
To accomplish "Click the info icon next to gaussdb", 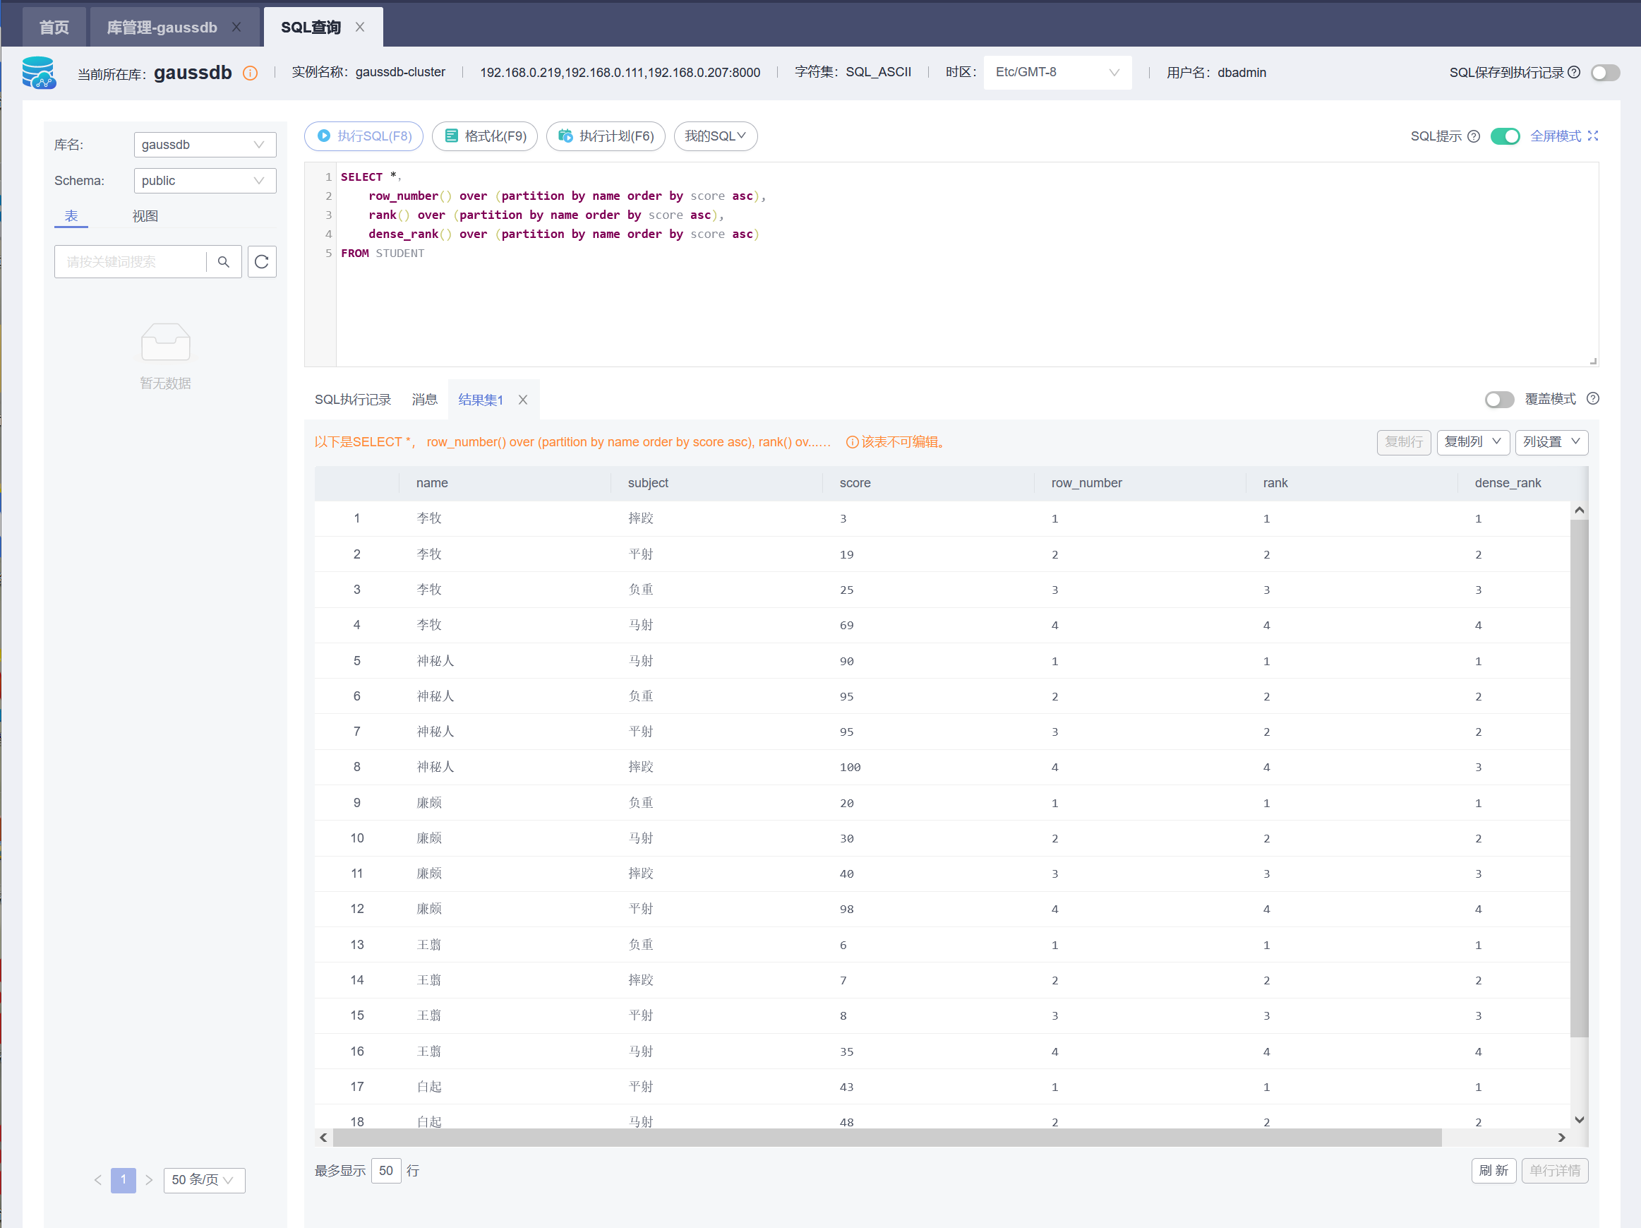I will 251,73.
